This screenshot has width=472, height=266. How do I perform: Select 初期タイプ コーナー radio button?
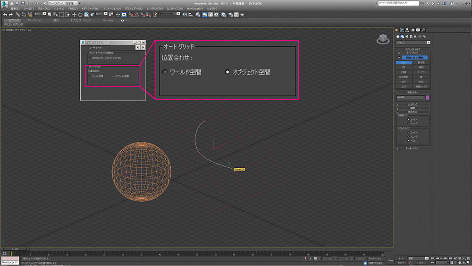coord(408,120)
